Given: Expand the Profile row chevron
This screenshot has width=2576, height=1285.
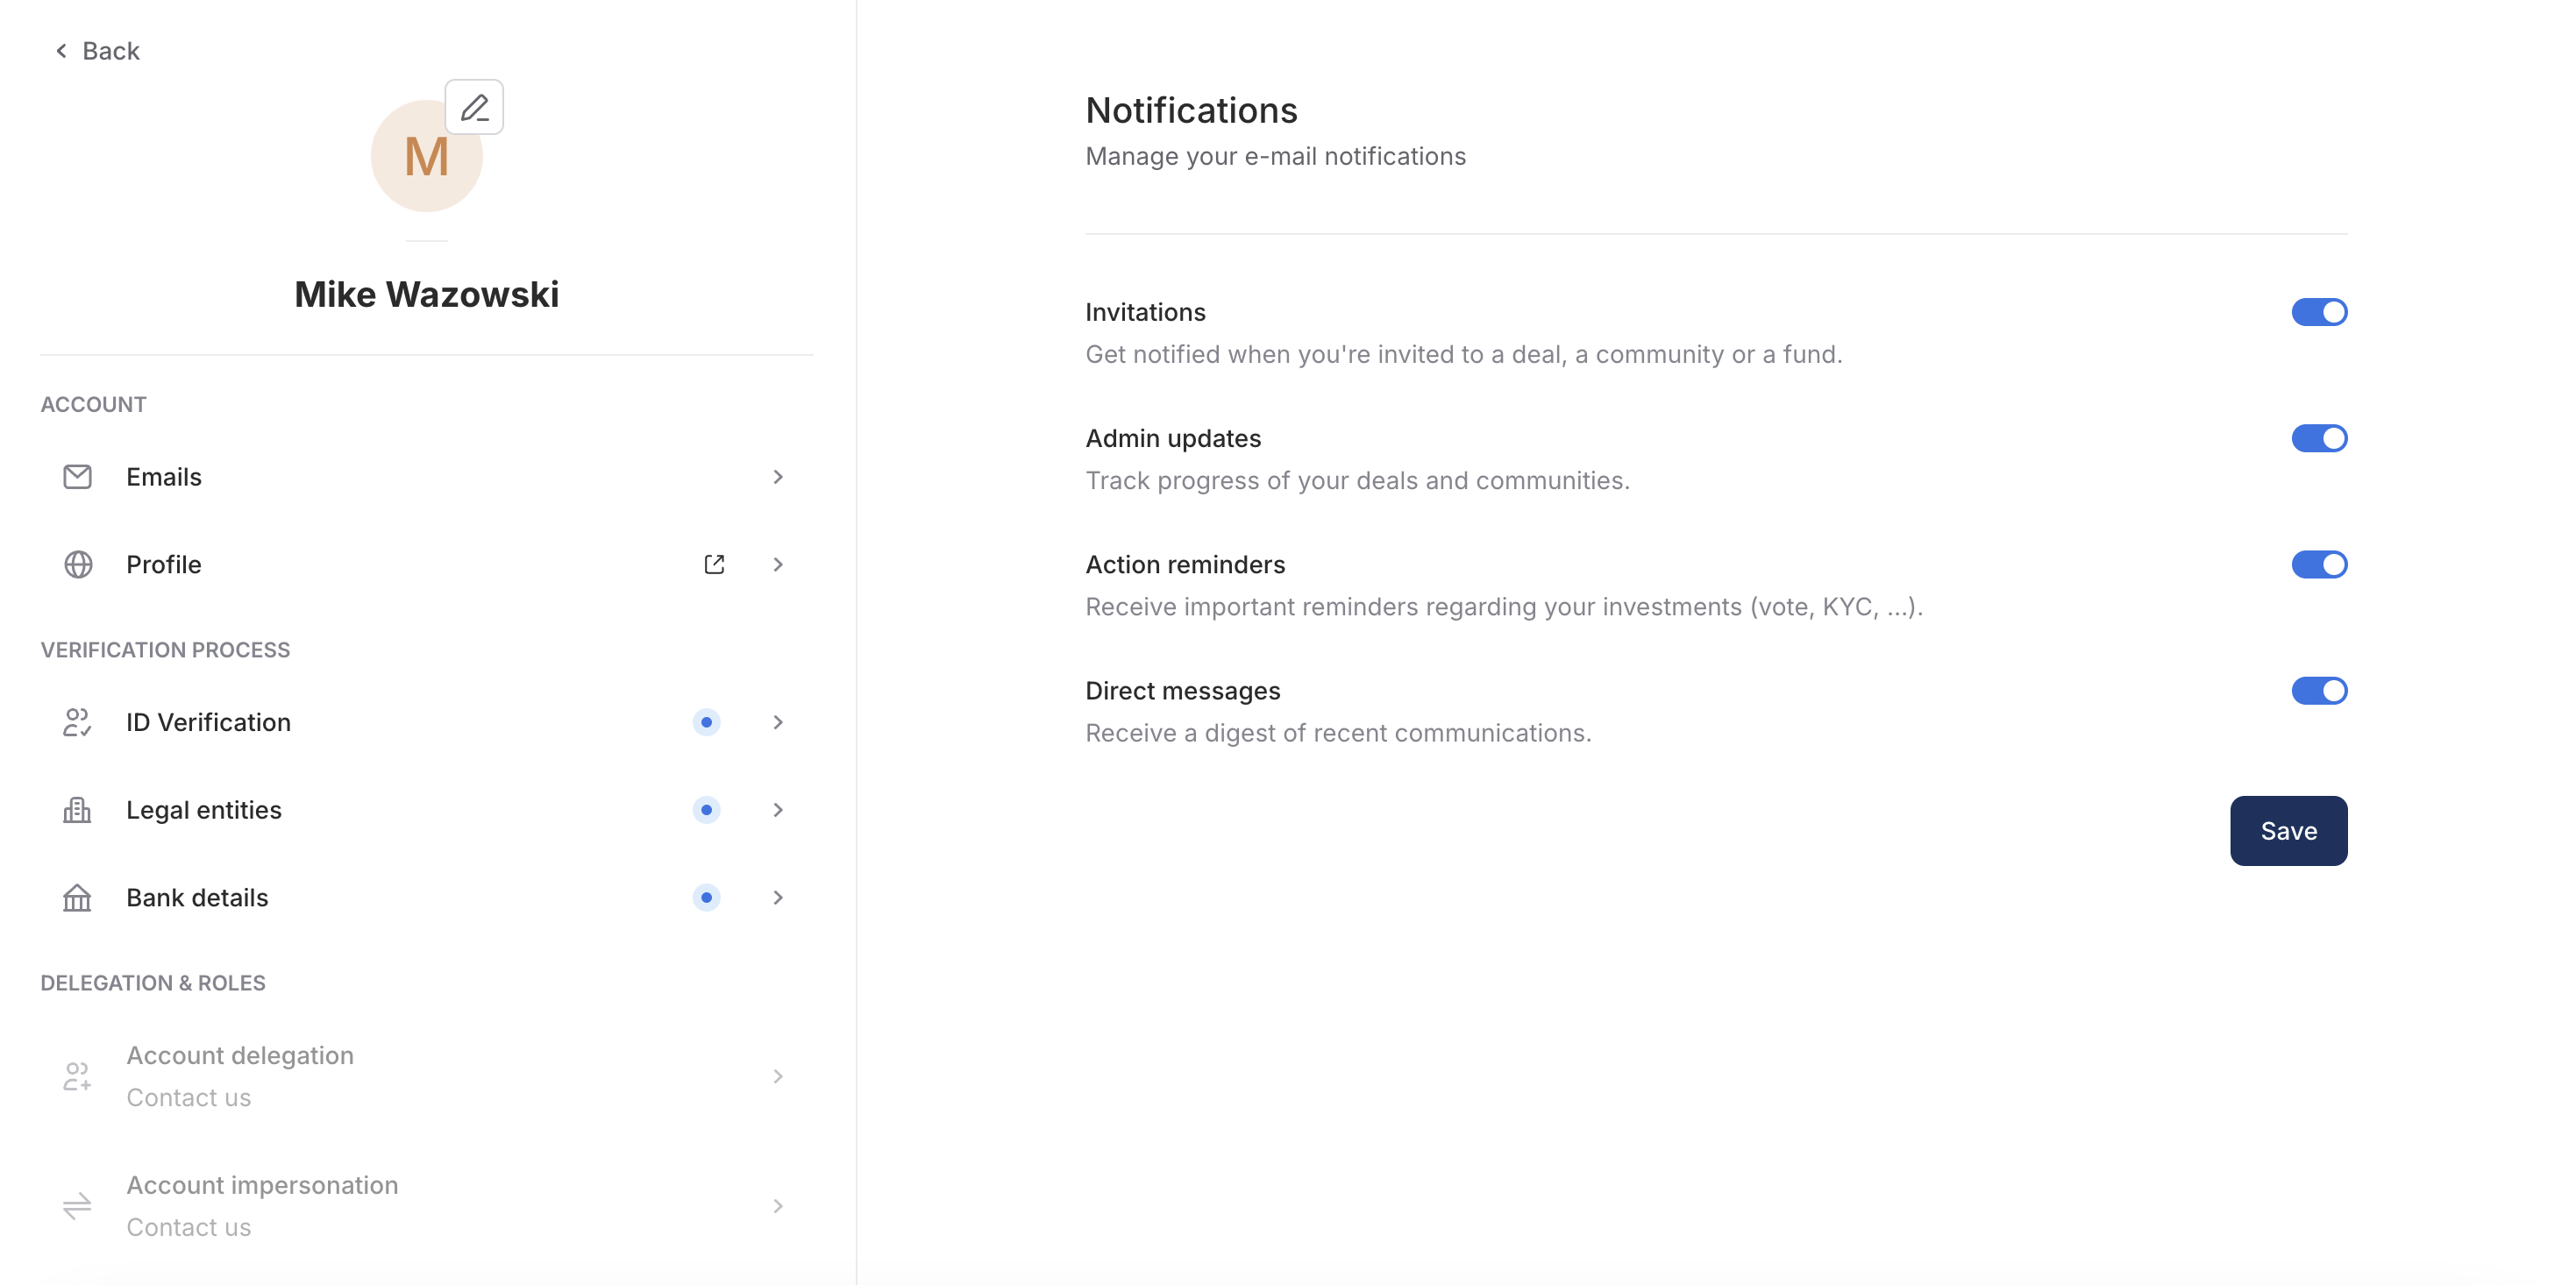Looking at the screenshot, I should pos(778,565).
